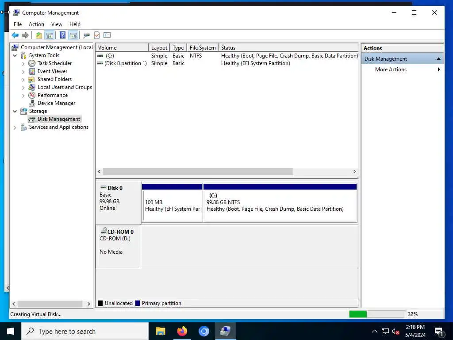Toggle Show/Hide Console Tree toolbar icon

50,35
